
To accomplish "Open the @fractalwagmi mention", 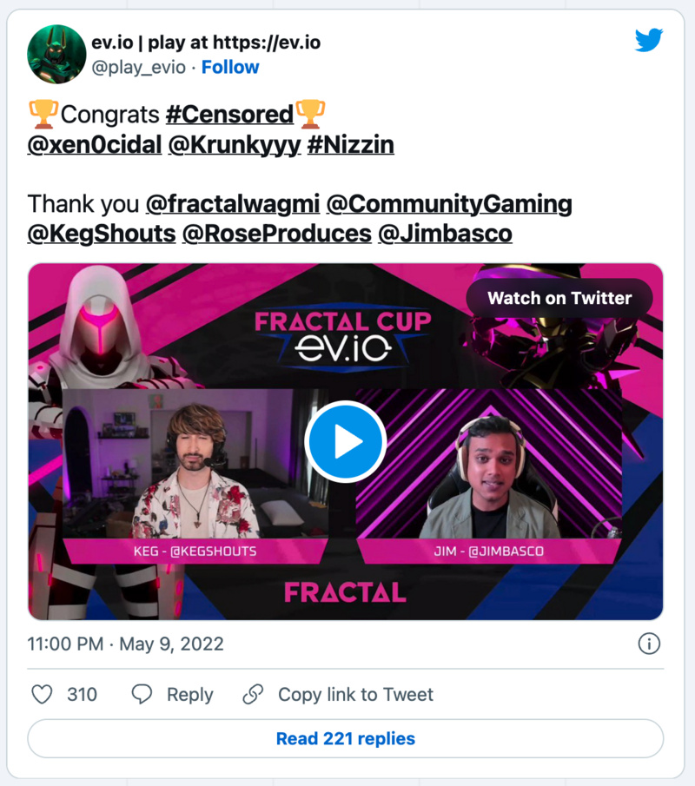I will (x=233, y=204).
